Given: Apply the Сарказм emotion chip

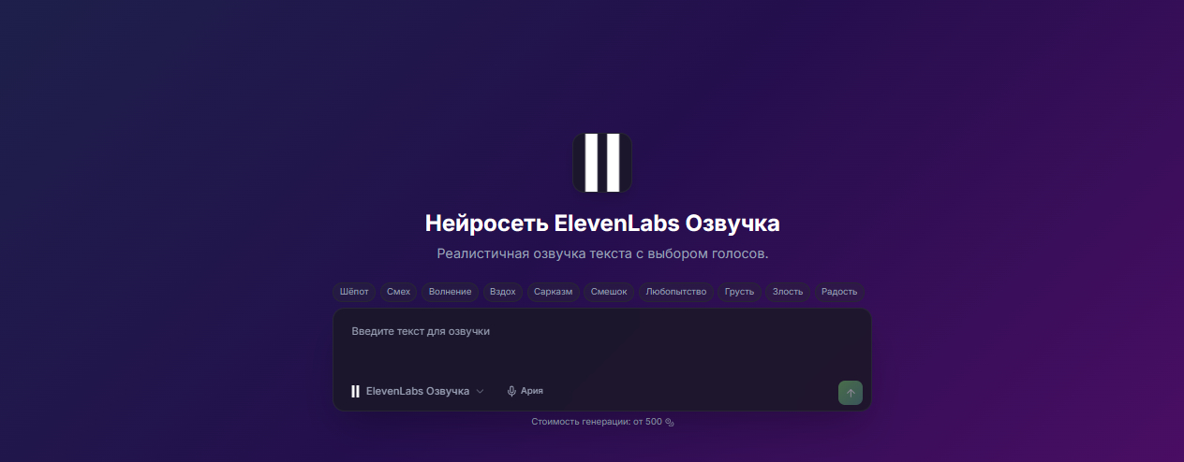Looking at the screenshot, I should (x=554, y=292).
